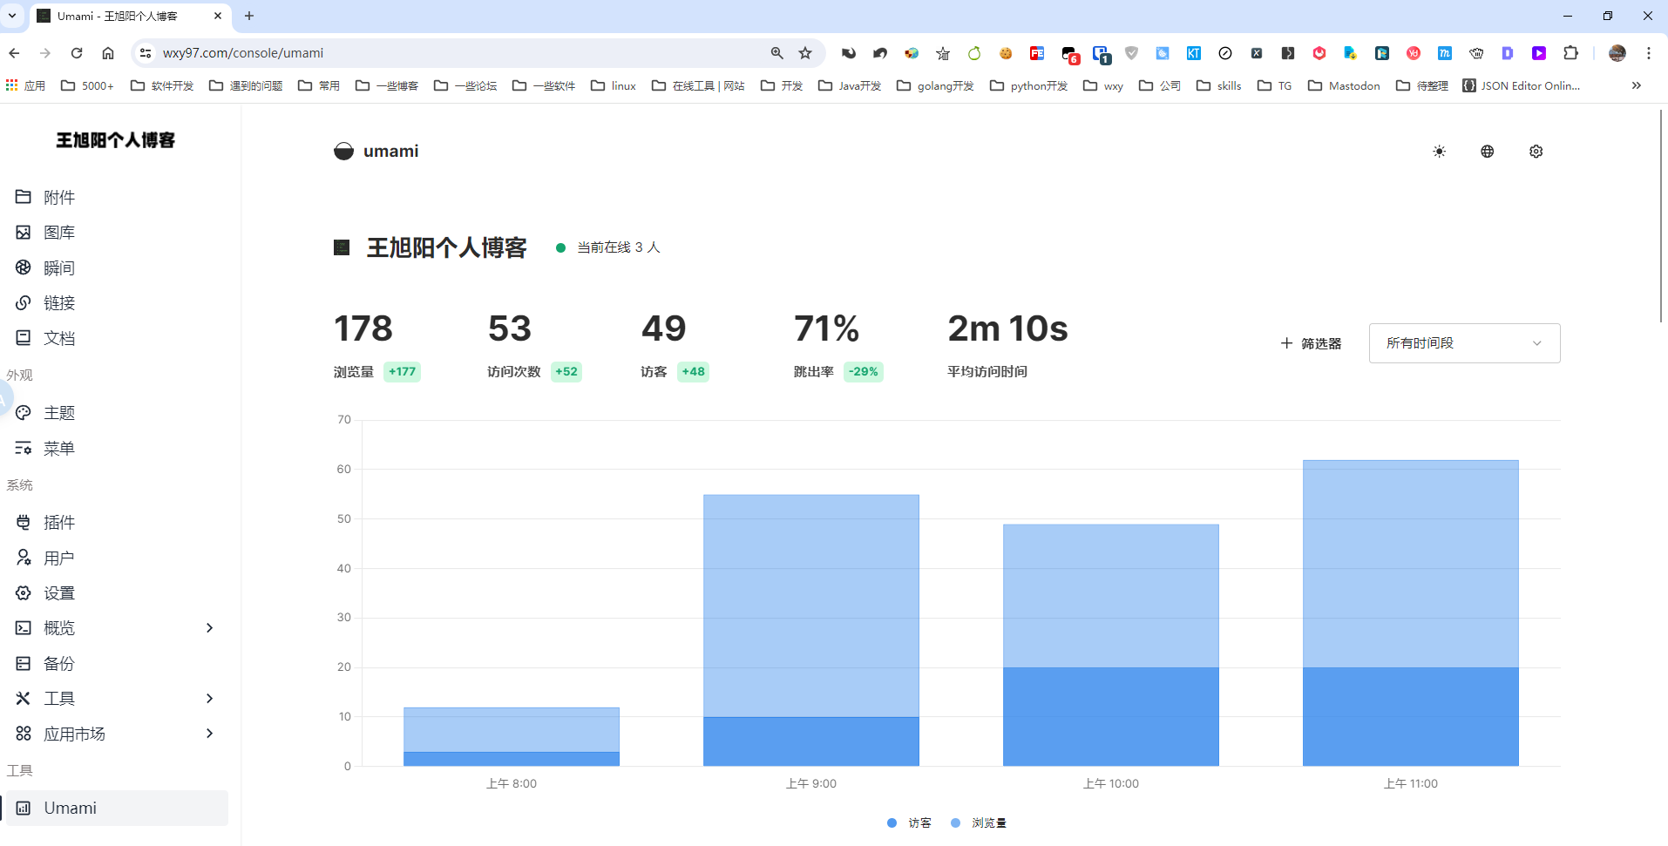Select Umami in the sidebar
1668x846 pixels.
tap(70, 809)
